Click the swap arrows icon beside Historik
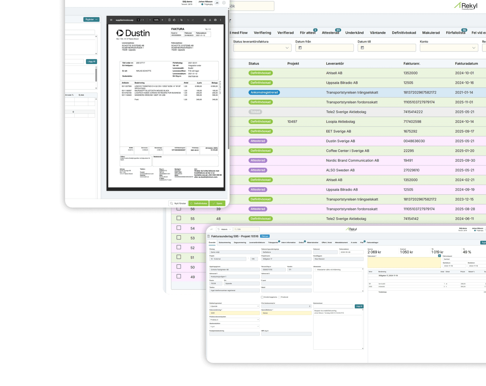 (211, 229)
